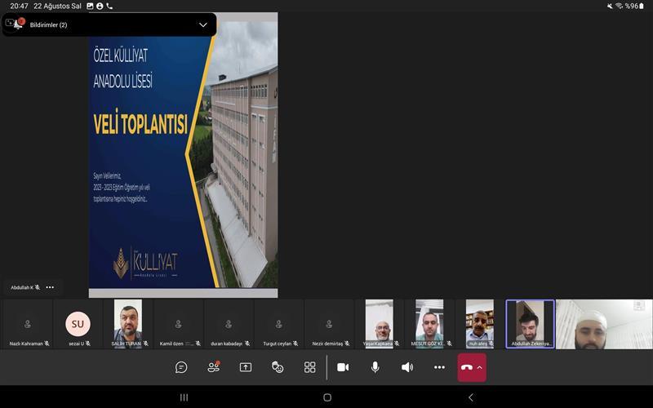The width and height of the screenshot is (653, 408).
Task: Open the meeting chat
Action: [x=181, y=367]
